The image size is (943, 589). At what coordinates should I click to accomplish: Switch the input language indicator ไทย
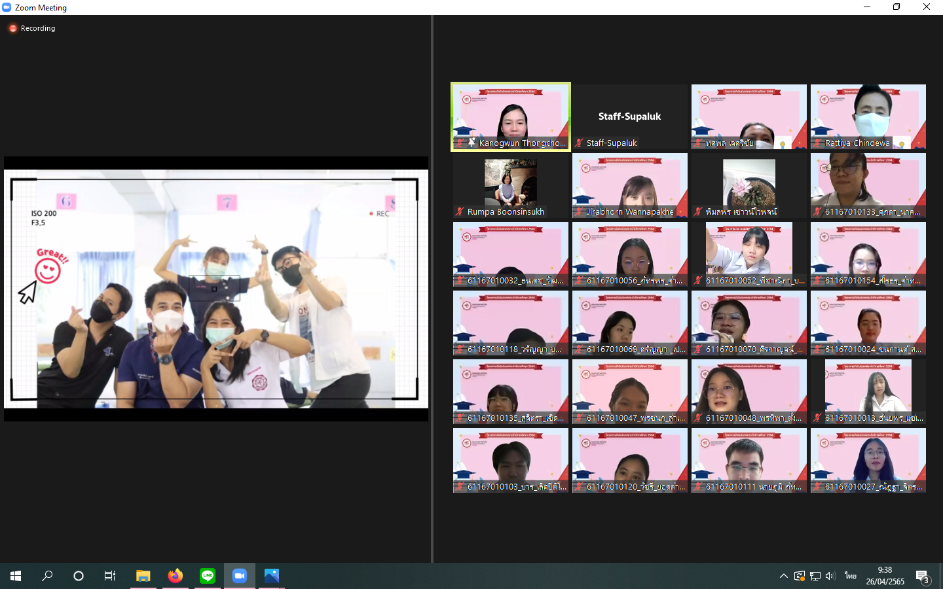[850, 576]
